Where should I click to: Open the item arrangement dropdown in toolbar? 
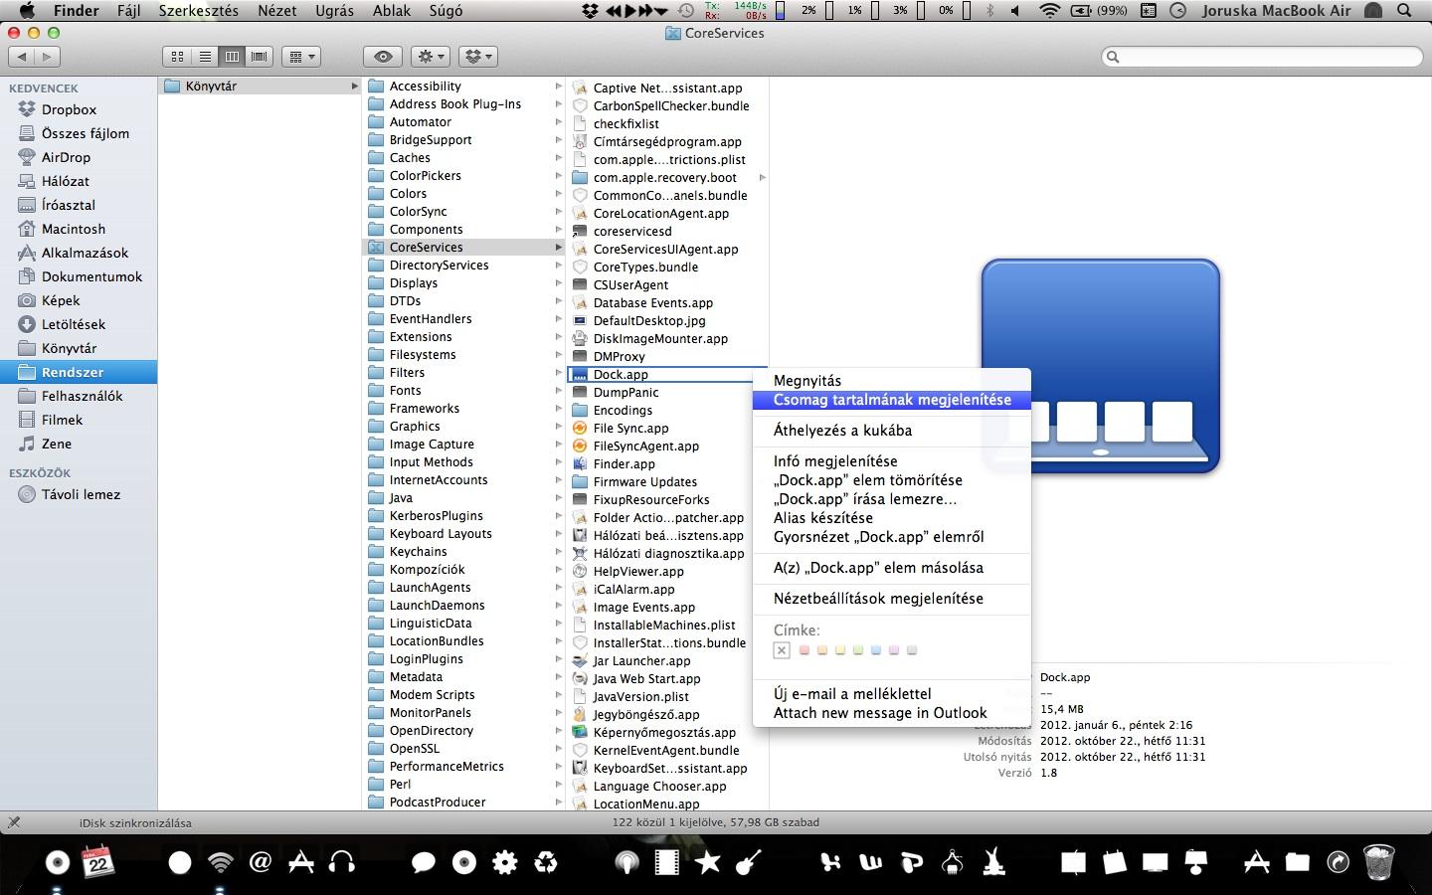coord(300,57)
